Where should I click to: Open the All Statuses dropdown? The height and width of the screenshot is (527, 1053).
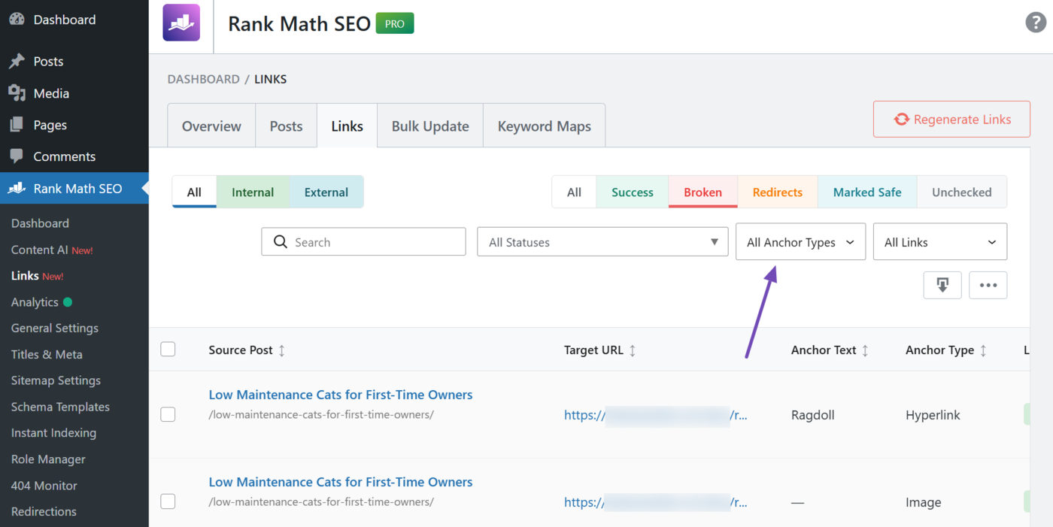tap(602, 241)
